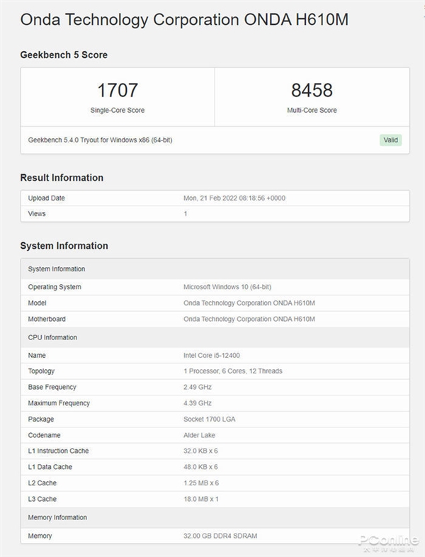Viewport: 425px width, 557px height.
Task: Click the 'Motherboard' row label
Action: [47, 319]
